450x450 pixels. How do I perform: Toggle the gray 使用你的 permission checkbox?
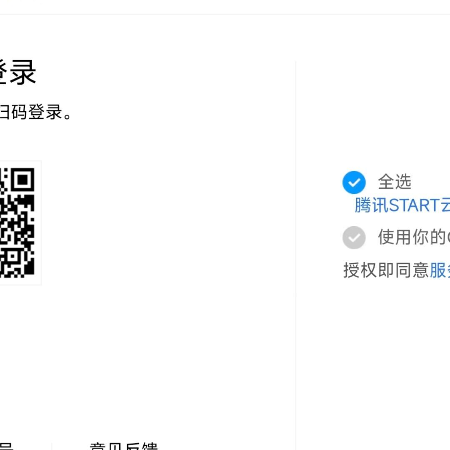354,237
